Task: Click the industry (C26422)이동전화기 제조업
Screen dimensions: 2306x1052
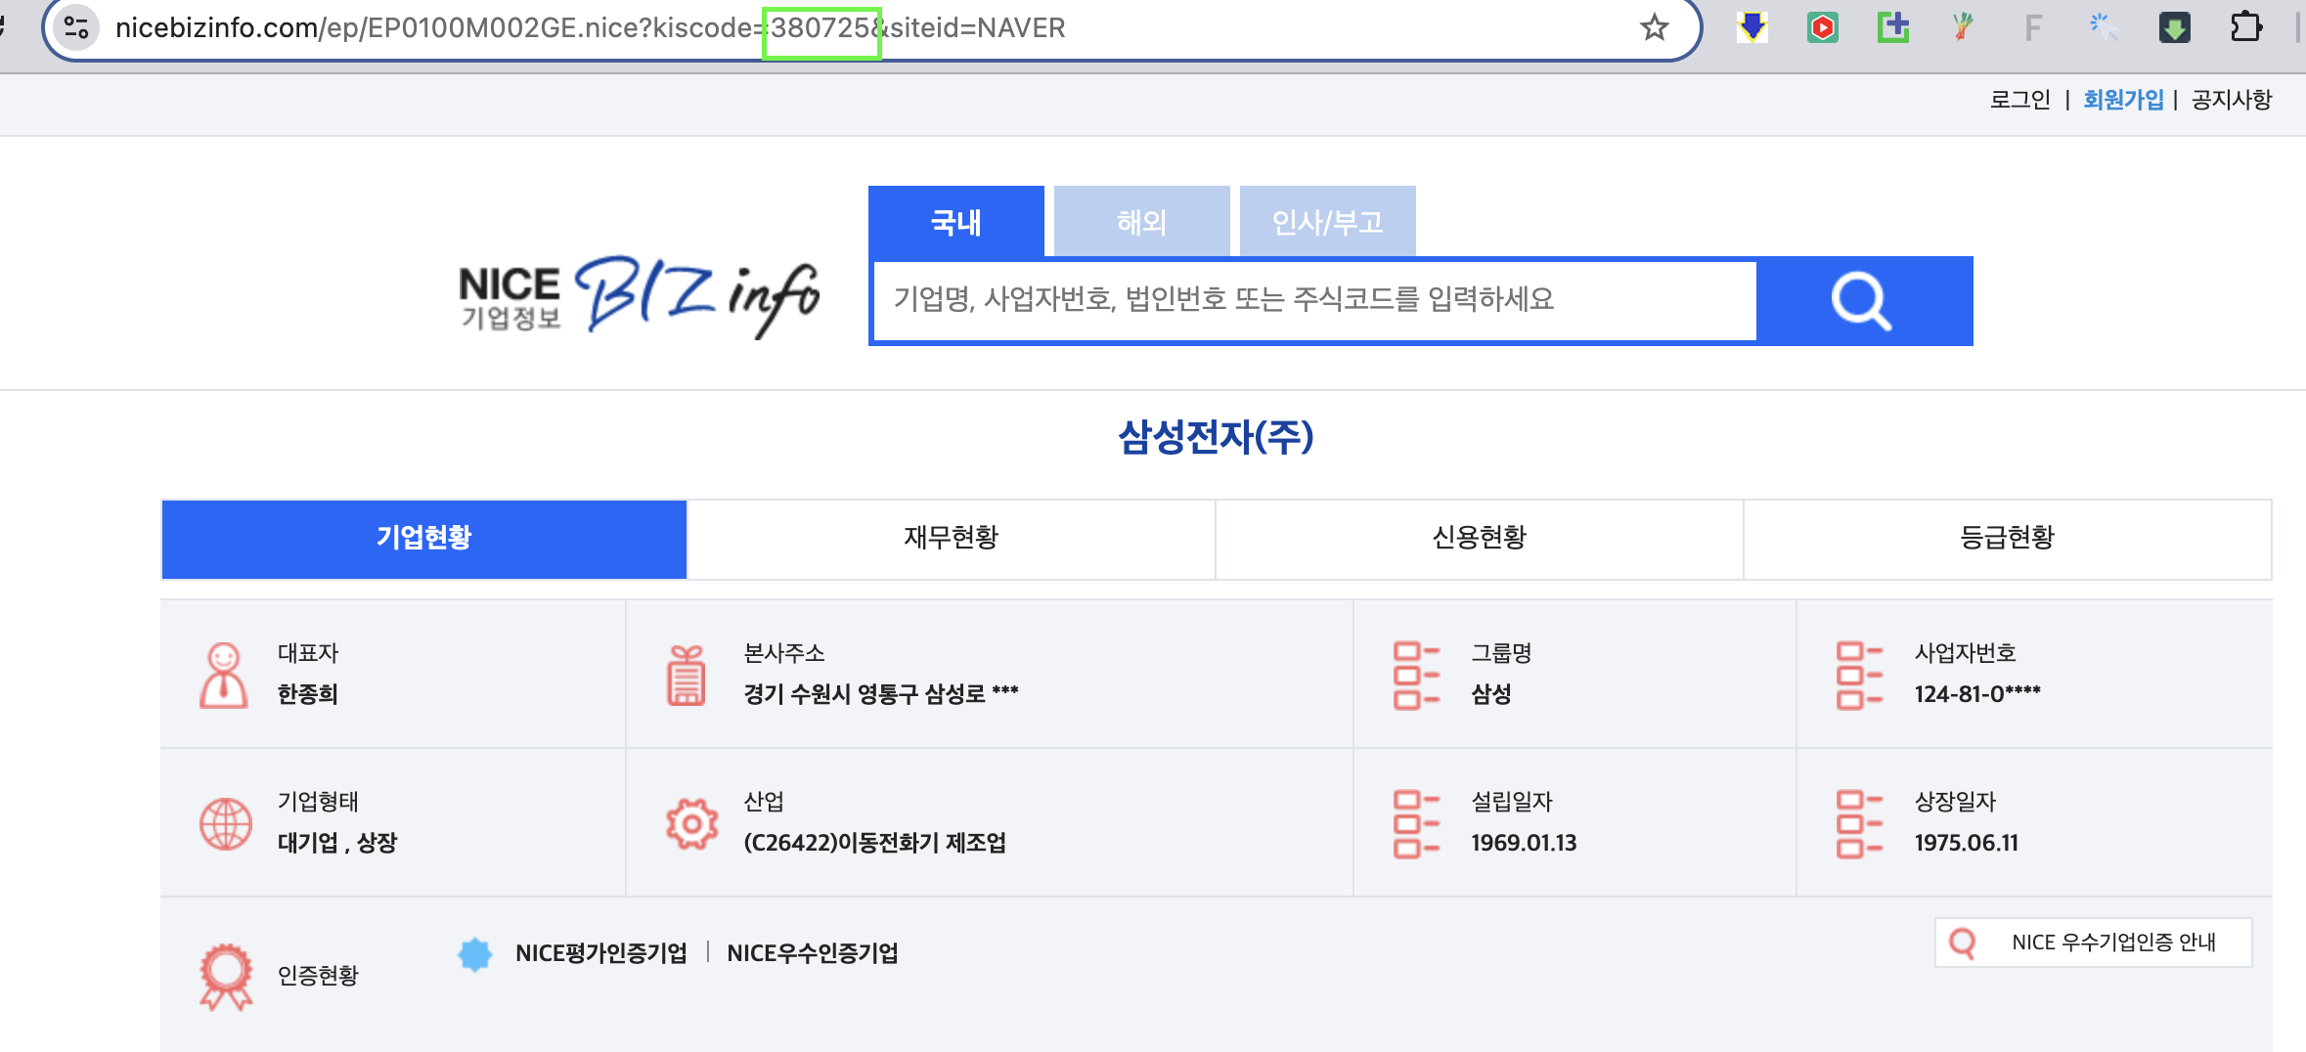Action: [875, 843]
